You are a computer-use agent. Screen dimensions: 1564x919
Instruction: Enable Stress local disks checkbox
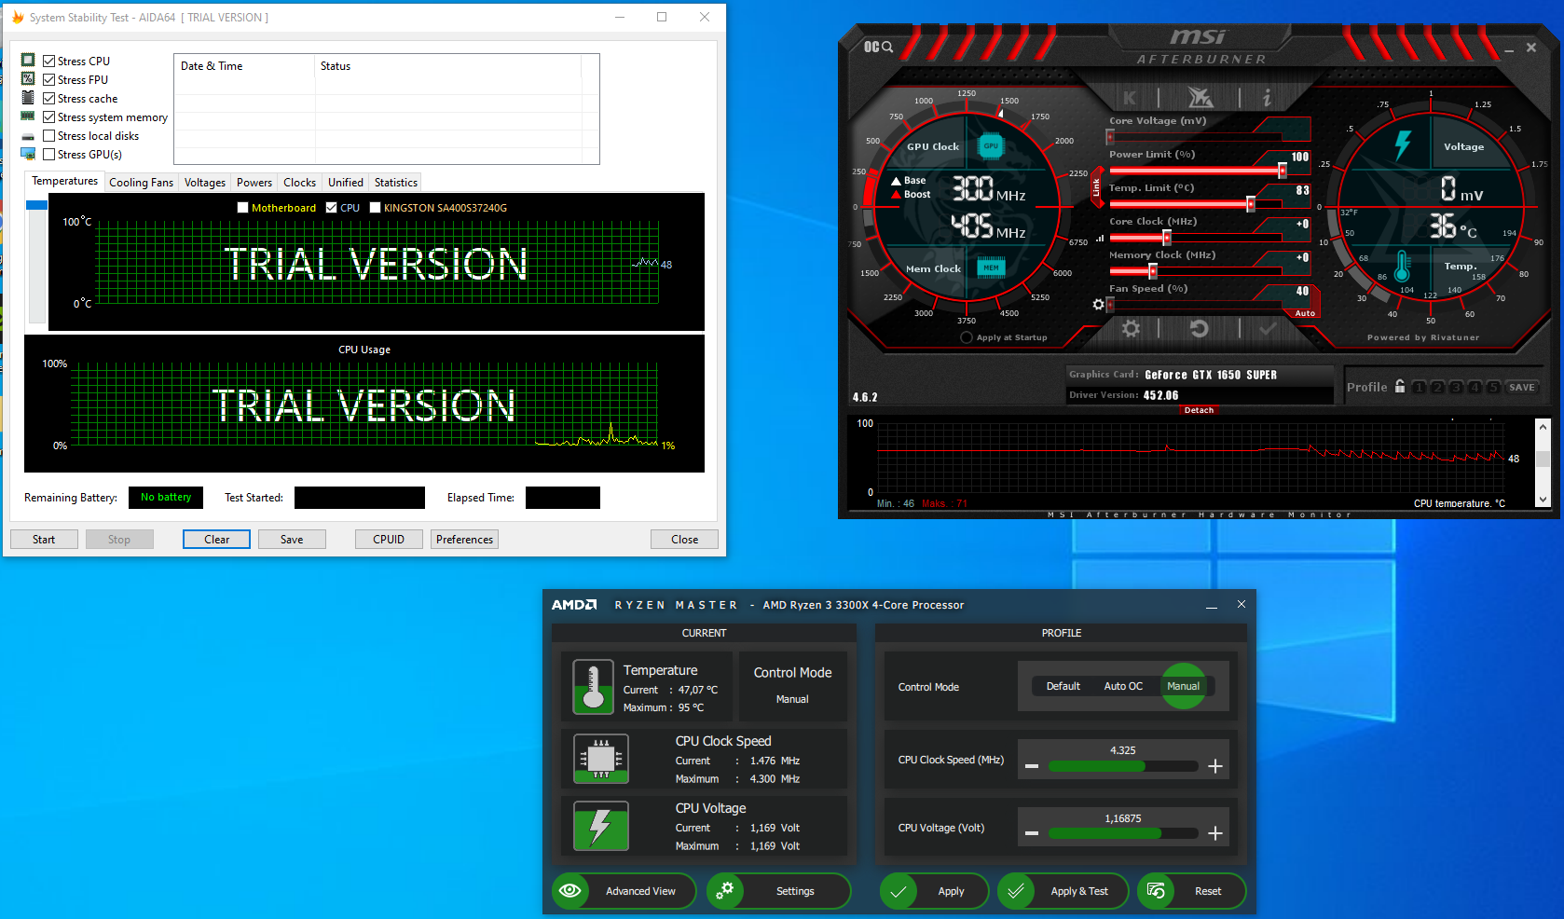pyautogui.click(x=49, y=136)
